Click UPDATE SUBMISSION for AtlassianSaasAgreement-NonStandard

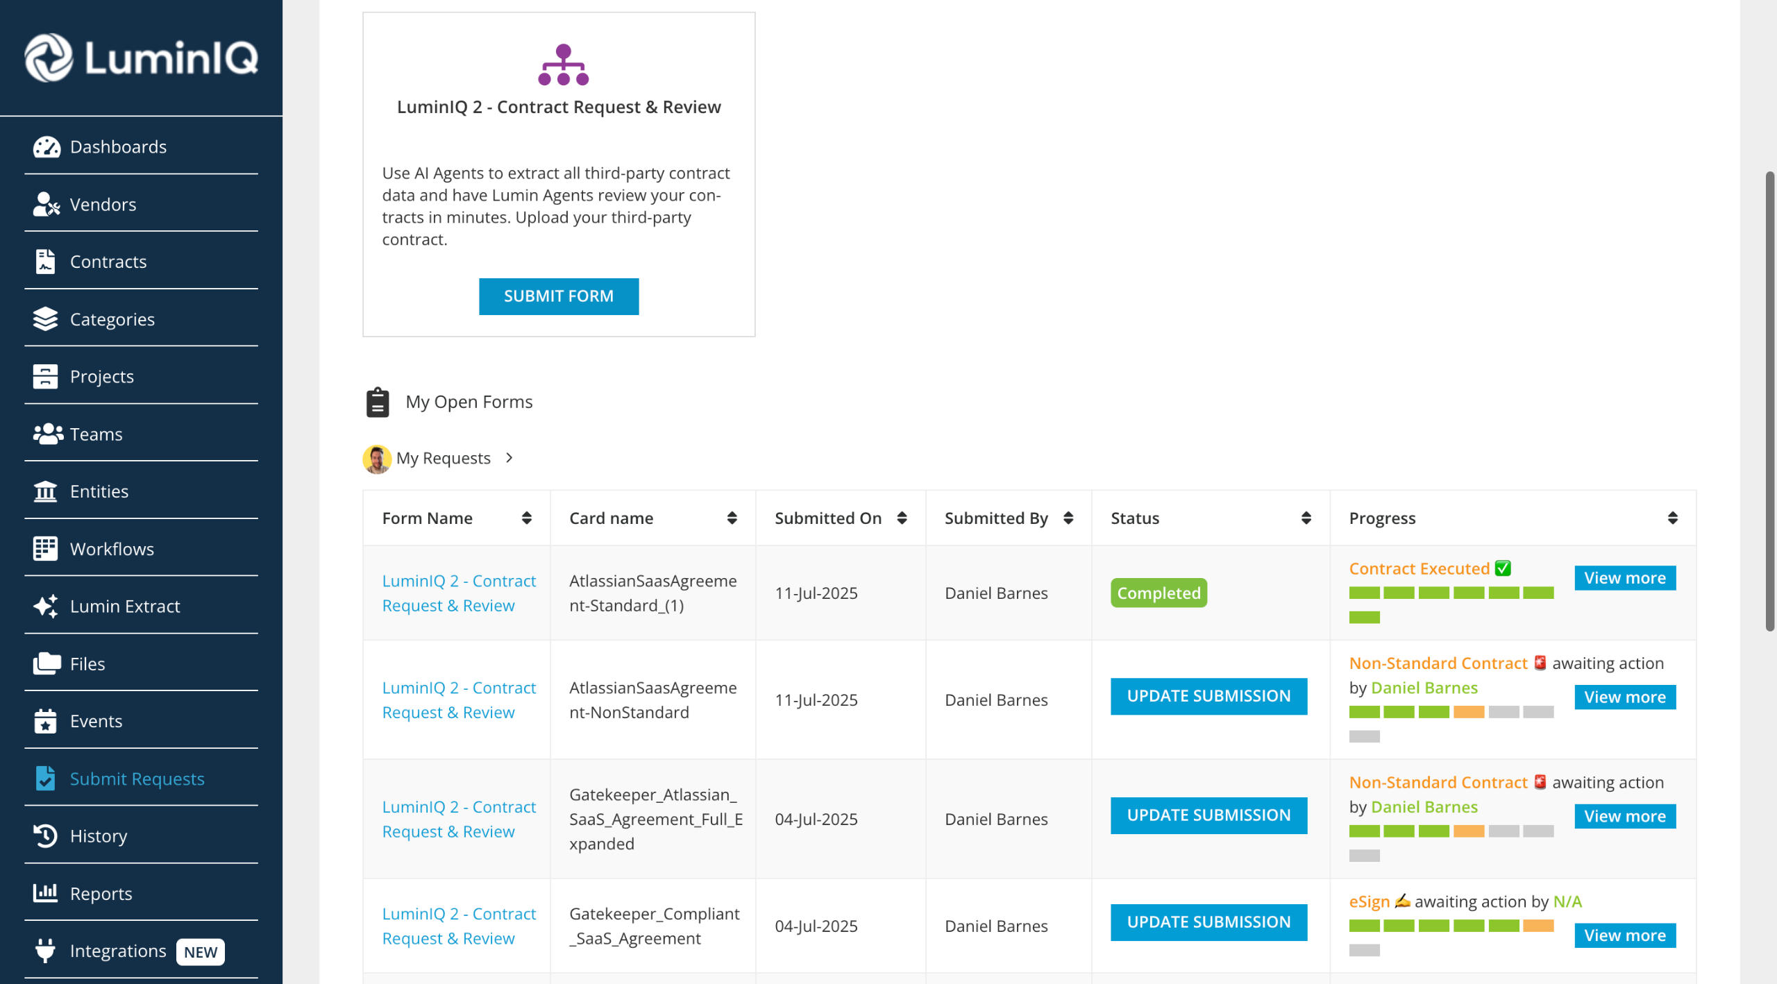1208,696
